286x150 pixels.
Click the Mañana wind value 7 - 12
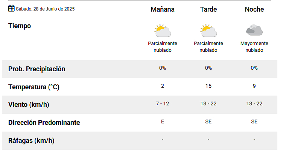(163, 103)
